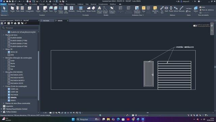The width and height of the screenshot is (216, 122).
Task: Open the Ambiente e Área panel dropdown
Action: point(138,15)
